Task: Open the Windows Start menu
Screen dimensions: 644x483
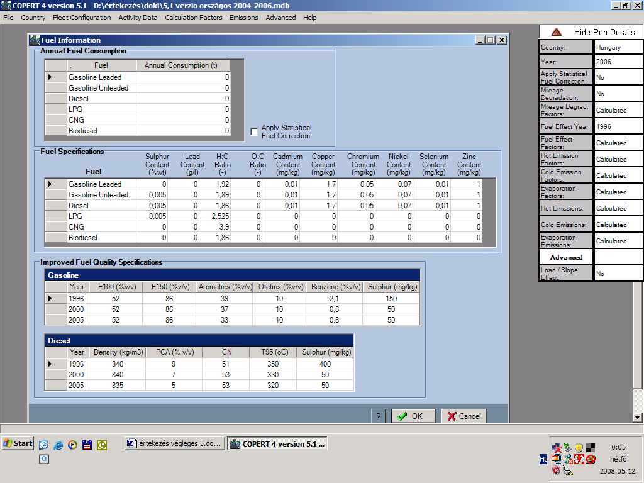Action: point(17,443)
